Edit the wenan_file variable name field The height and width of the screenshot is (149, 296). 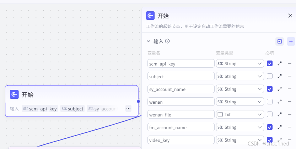click(181, 114)
